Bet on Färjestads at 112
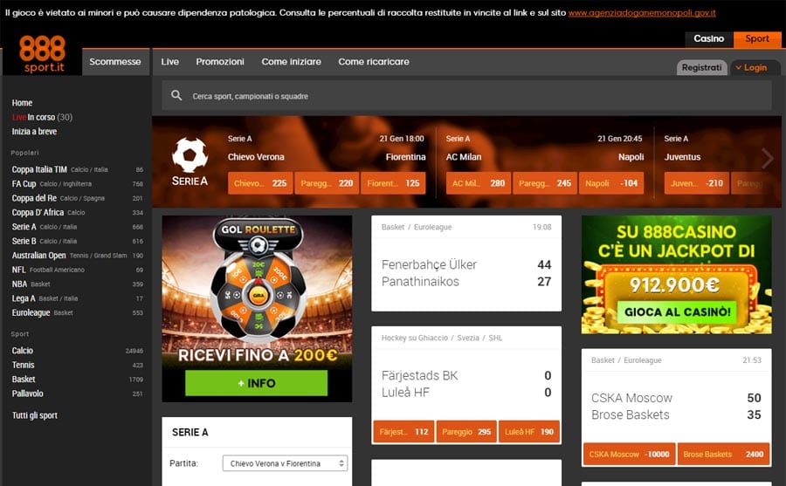Image resolution: width=786 pixels, height=486 pixels. point(403,431)
